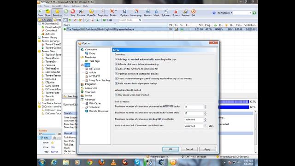The height and width of the screenshot is (166, 295).
Task: Click the concurrent seeding tasks Unlimited field
Action: pos(194,120)
